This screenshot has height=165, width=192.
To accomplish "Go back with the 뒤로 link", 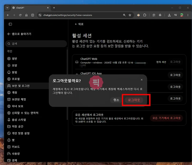I will coord(79,24).
